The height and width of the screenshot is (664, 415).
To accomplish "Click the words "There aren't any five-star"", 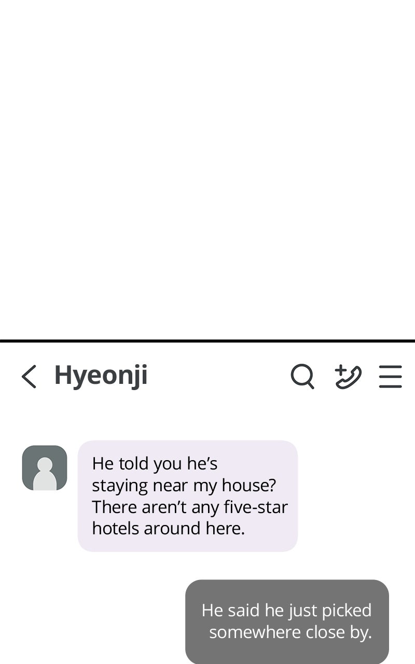I will point(190,507).
